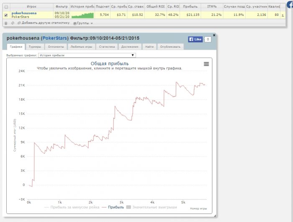Click the profit history mini chart thumbnail
This screenshot has width=293, height=222.
click(82, 15)
